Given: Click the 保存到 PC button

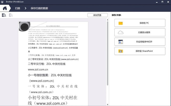Looking at the screenshot, I should [x=140, y=23].
